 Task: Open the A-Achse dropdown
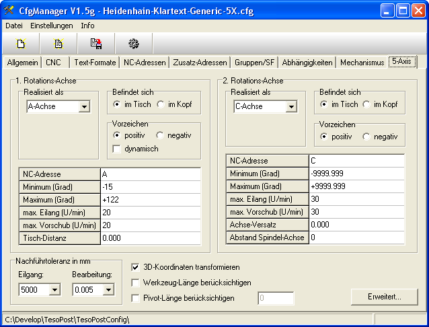coord(84,106)
